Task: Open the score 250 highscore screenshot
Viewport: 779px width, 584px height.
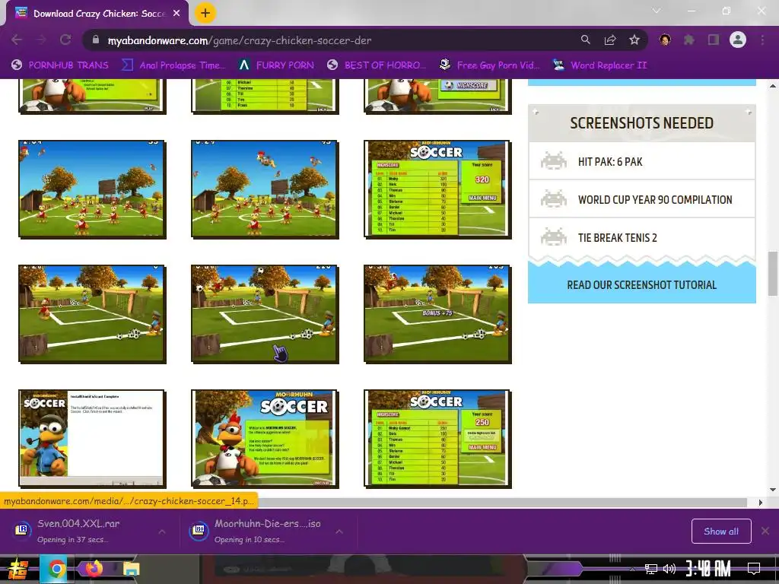Action: tap(437, 438)
